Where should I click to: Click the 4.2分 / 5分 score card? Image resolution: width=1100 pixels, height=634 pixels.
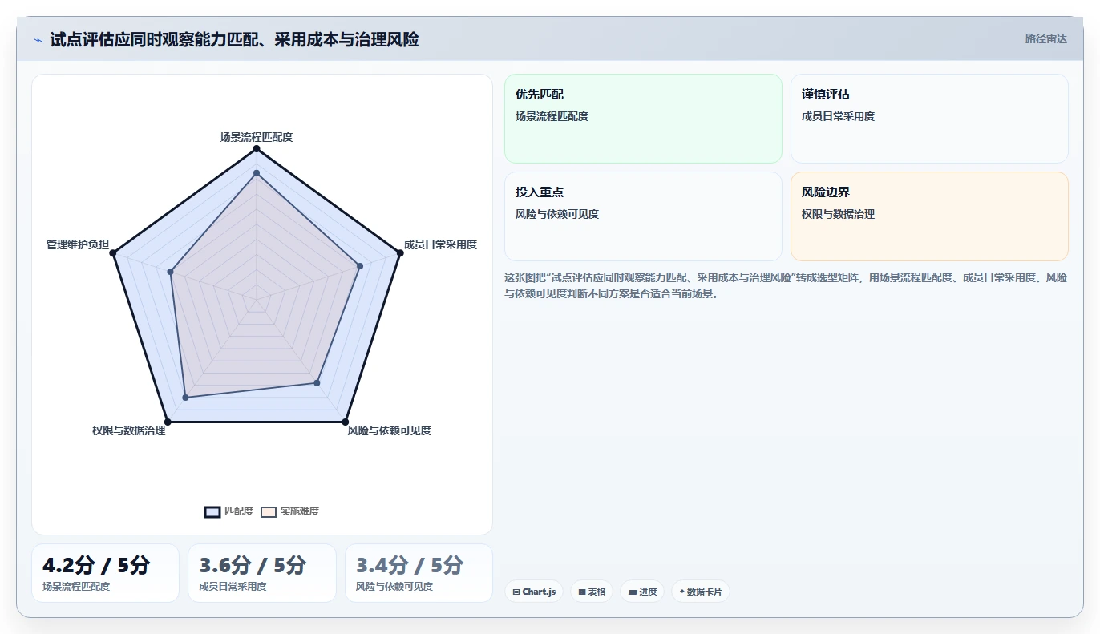(x=105, y=573)
